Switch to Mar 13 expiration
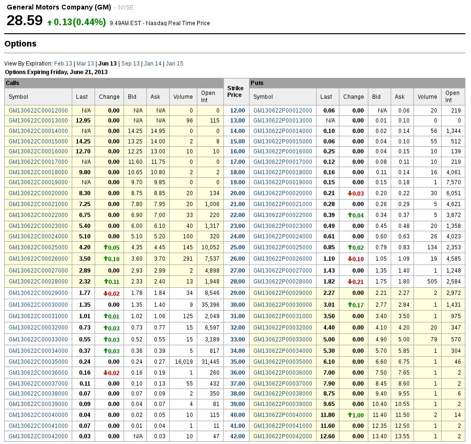The image size is (471, 444). click(85, 64)
